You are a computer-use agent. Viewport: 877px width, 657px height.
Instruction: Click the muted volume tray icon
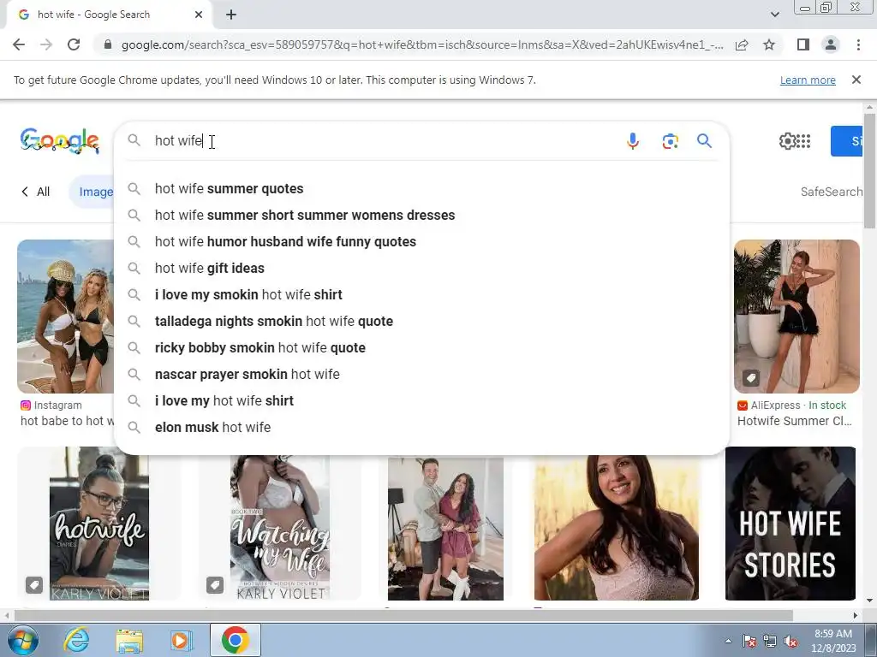[x=790, y=642]
